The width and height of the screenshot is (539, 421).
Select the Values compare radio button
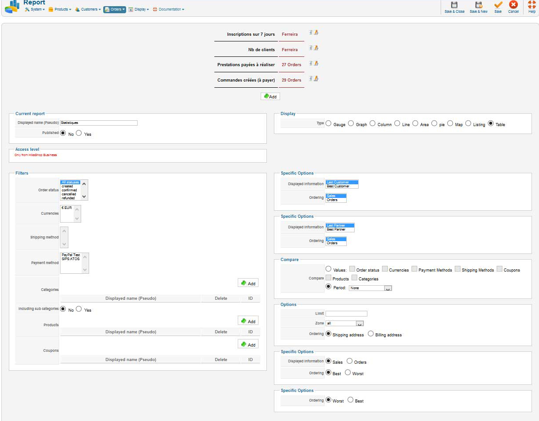(x=328, y=269)
